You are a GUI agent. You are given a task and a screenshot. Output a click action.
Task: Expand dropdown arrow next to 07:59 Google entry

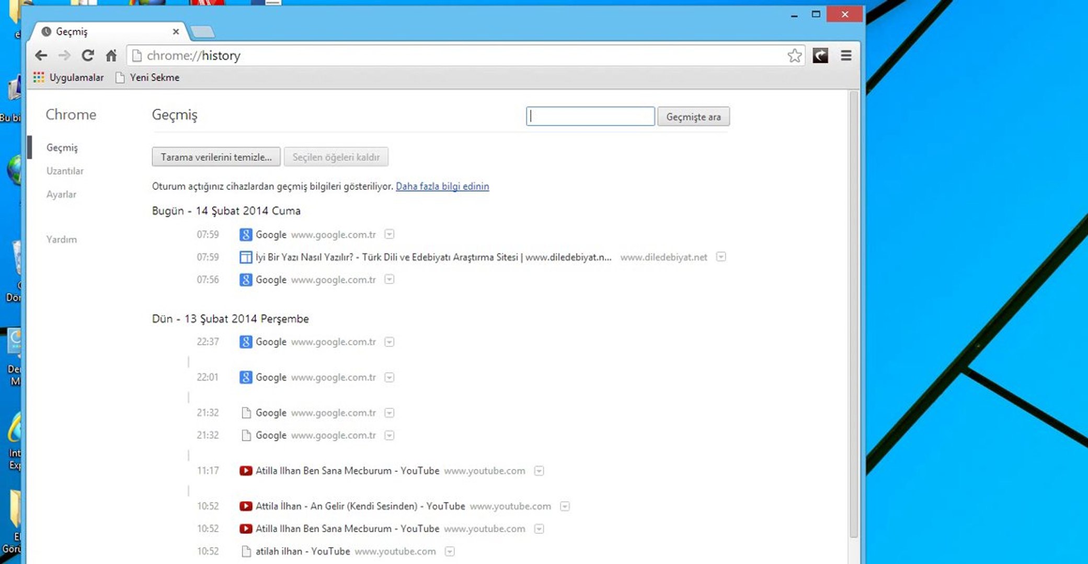[389, 234]
